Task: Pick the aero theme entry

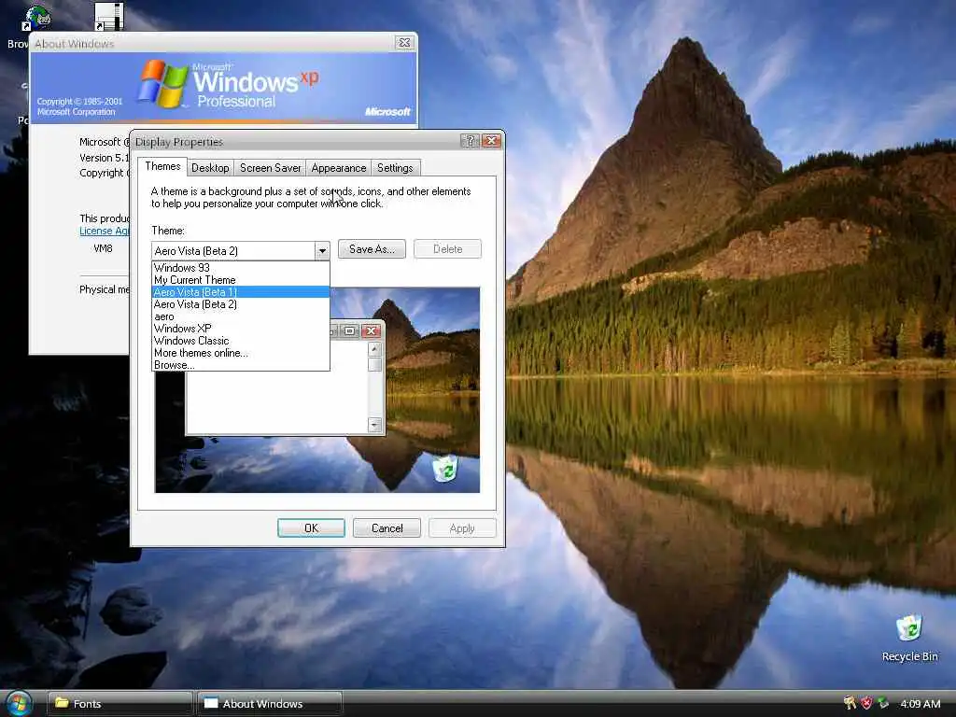Action: click(x=241, y=316)
